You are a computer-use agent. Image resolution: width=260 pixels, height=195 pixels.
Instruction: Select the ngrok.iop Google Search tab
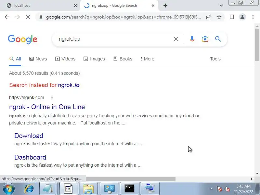[119, 6]
